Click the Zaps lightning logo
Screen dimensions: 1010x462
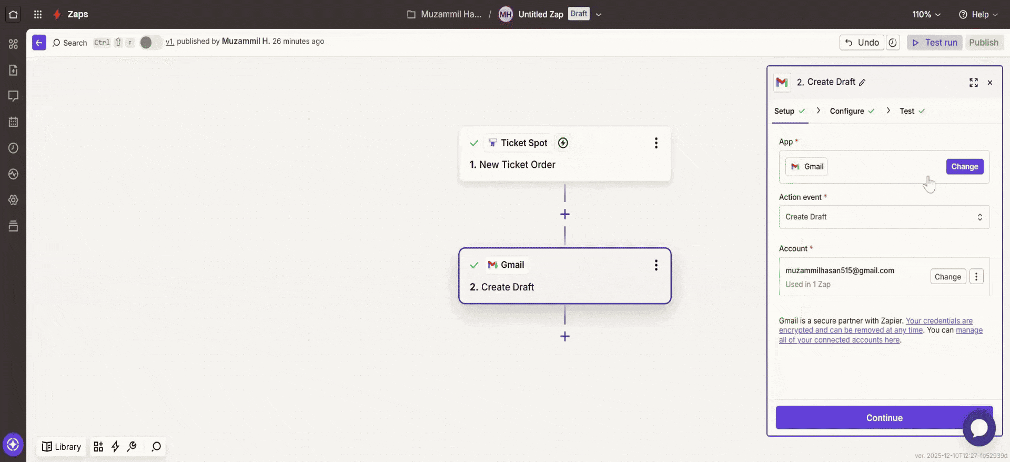57,14
